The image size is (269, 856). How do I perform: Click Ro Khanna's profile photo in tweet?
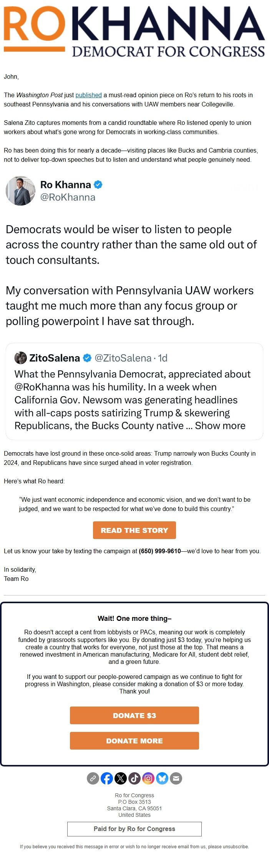pyautogui.click(x=20, y=191)
